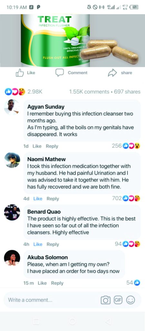Open the camera icon in comment box
Image resolution: width=145 pixels, height=331 pixels.
pyautogui.click(x=106, y=300)
